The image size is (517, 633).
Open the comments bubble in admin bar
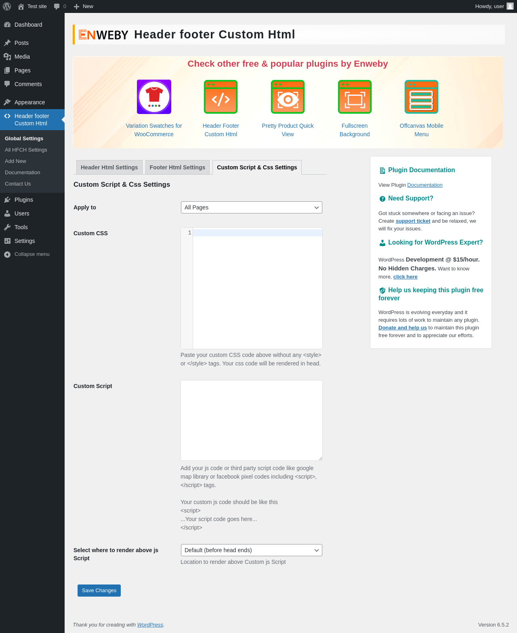click(x=57, y=6)
